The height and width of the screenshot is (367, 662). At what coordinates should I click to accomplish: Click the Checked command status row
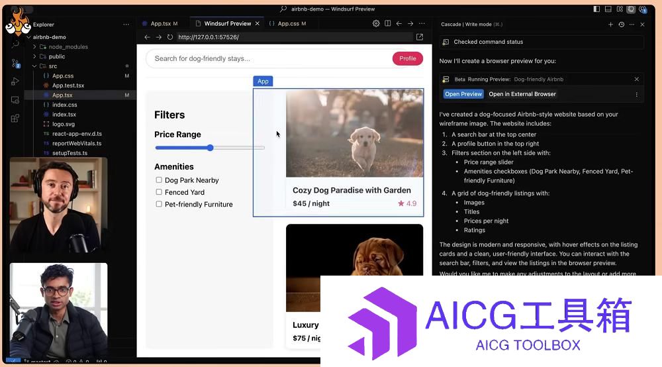542,42
